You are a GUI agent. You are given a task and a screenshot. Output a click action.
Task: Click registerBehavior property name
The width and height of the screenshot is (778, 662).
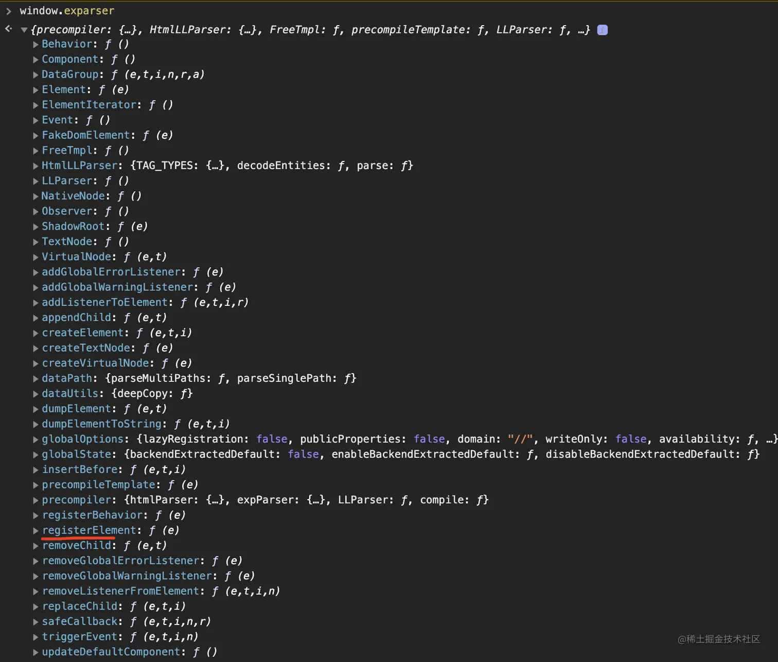click(92, 515)
